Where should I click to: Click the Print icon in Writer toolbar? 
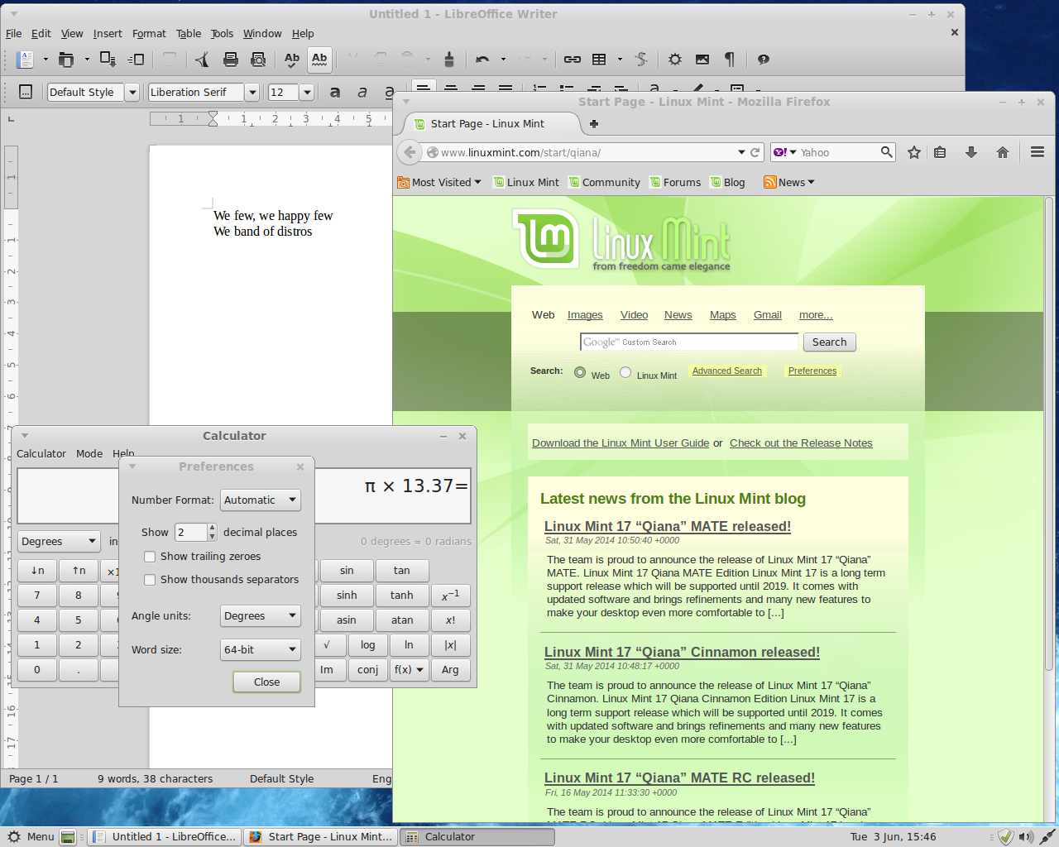tap(231, 60)
